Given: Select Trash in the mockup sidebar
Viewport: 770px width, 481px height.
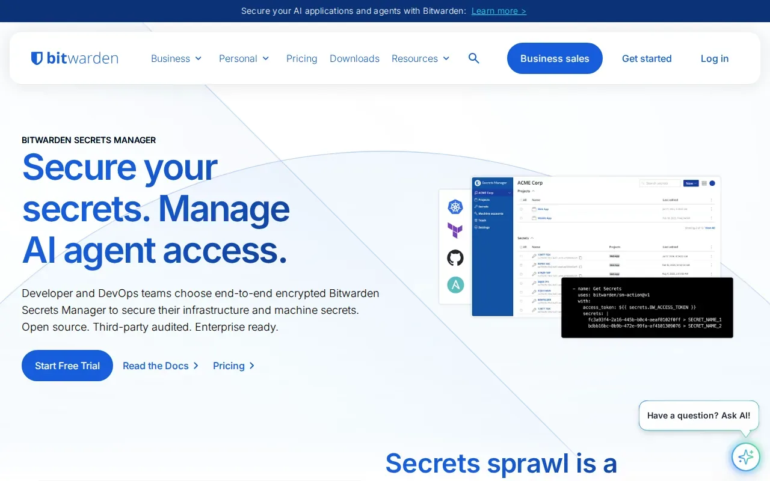Looking at the screenshot, I should pyautogui.click(x=480, y=221).
